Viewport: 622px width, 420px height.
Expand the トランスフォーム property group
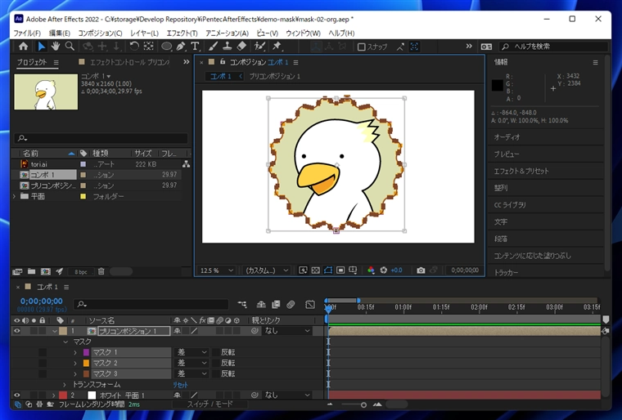pos(65,384)
